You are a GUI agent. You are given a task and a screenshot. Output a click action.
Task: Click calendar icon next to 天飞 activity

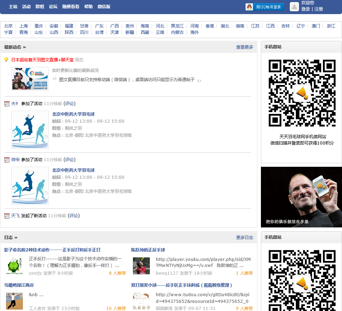tap(7, 216)
